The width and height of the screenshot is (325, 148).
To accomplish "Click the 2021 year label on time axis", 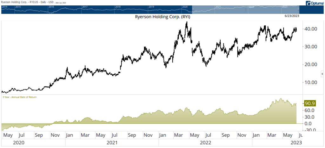I will (x=113, y=143).
